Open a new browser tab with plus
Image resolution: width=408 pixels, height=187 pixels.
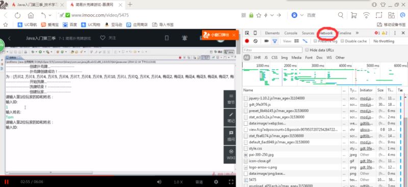click(130, 5)
